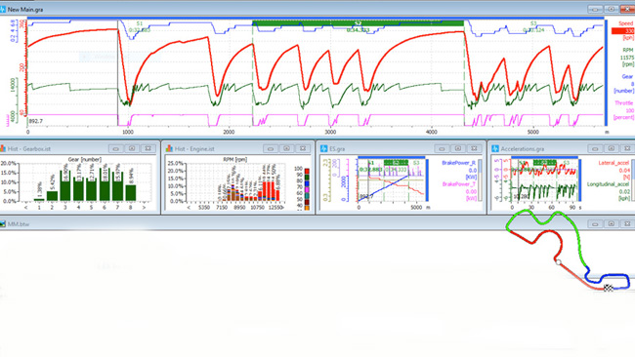Image resolution: width=635 pixels, height=357 pixels.
Task: Click the Hist - Engine.ist histogram icon
Action: pyautogui.click(x=169, y=149)
